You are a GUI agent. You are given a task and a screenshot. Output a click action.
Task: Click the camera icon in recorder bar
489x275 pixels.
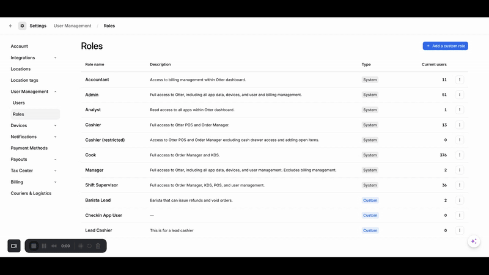tap(14, 246)
